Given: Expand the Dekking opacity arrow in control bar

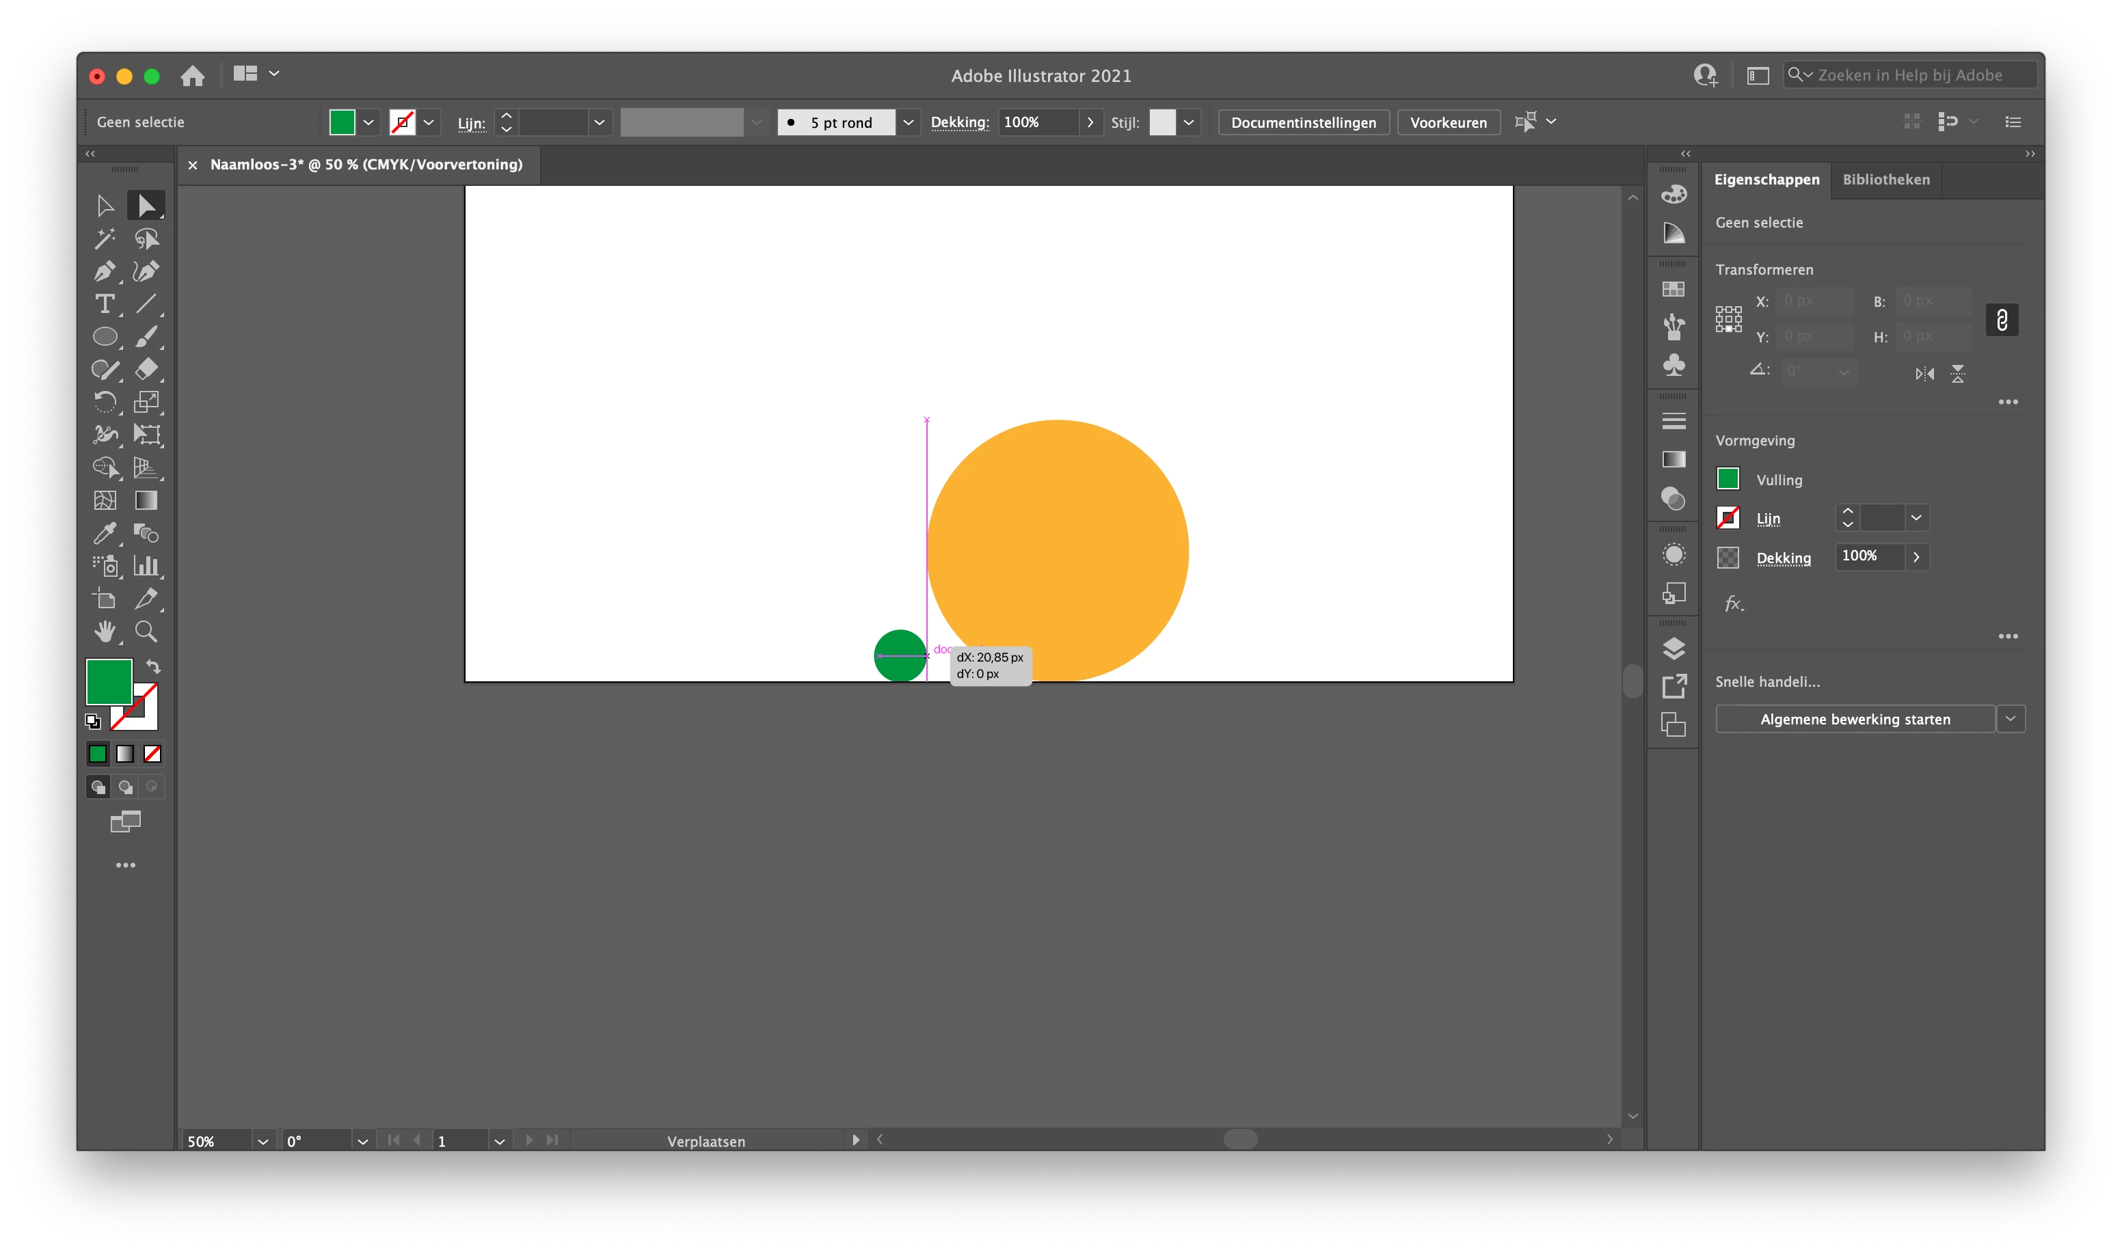Looking at the screenshot, I should point(1090,122).
